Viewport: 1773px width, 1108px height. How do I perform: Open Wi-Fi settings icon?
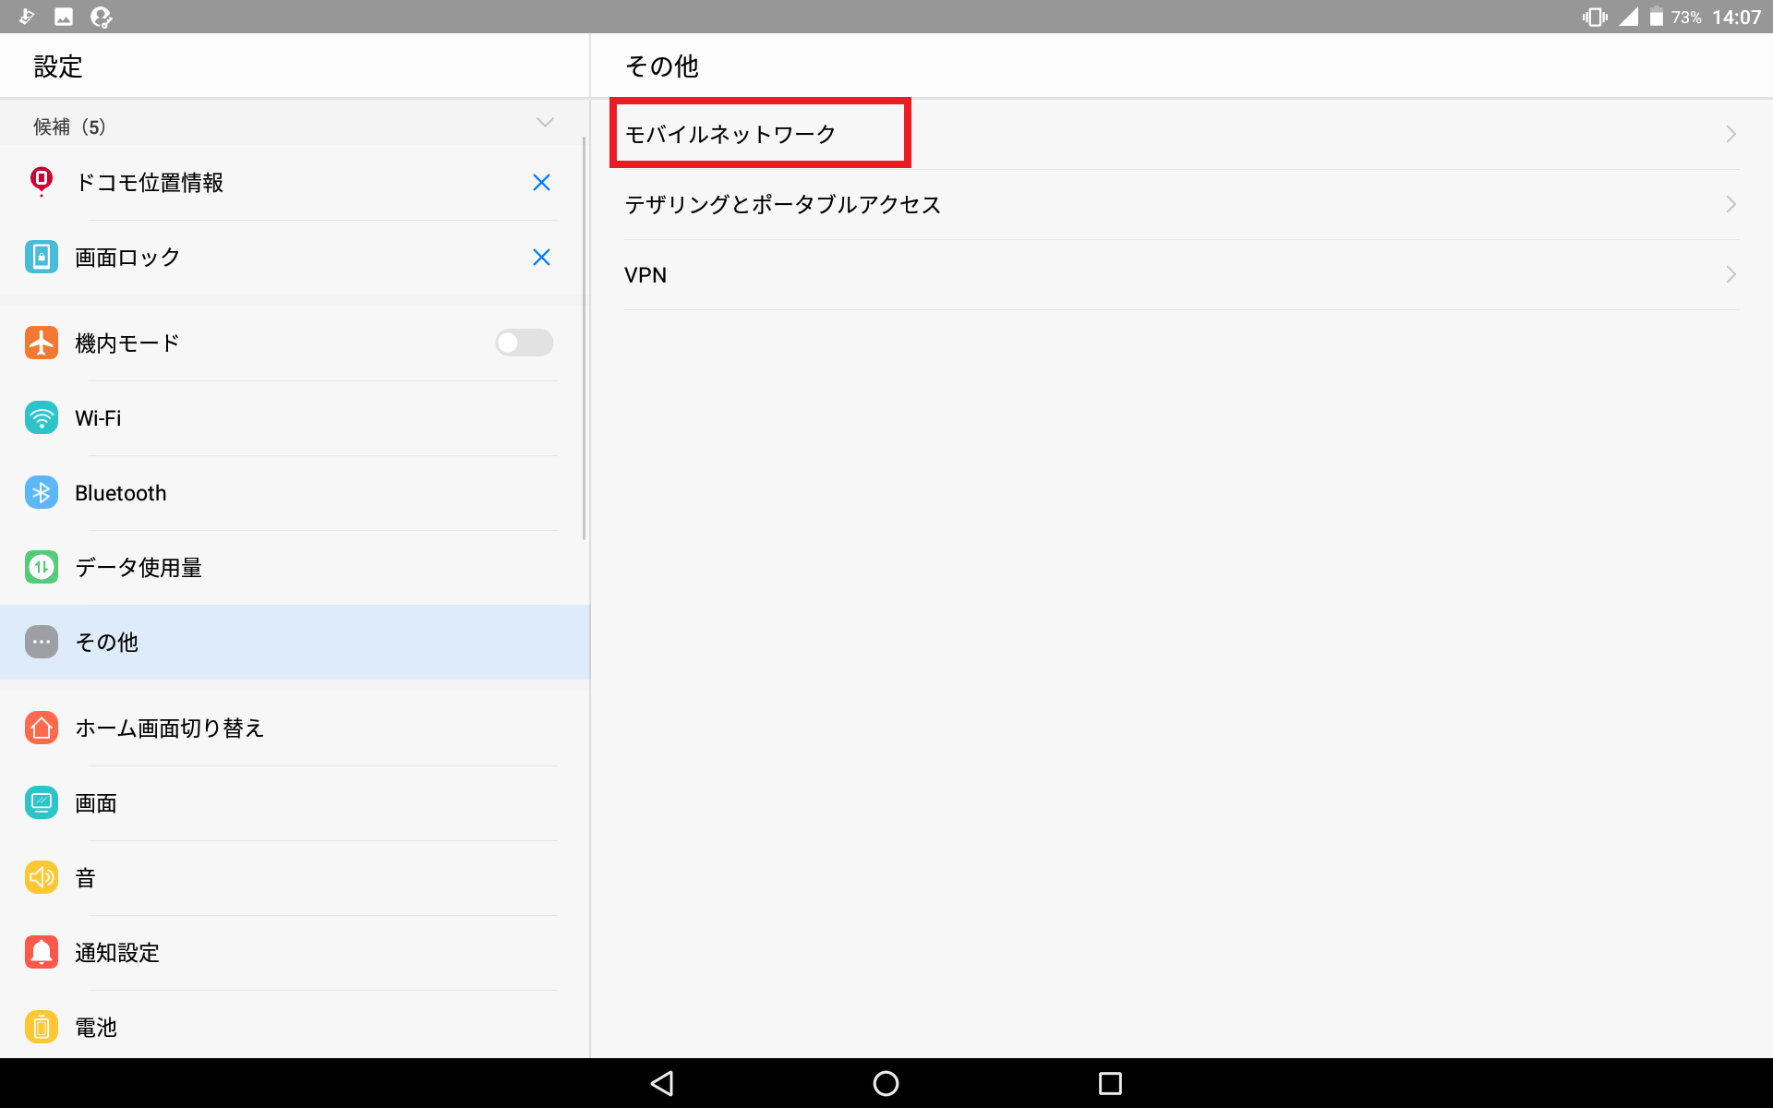42,417
